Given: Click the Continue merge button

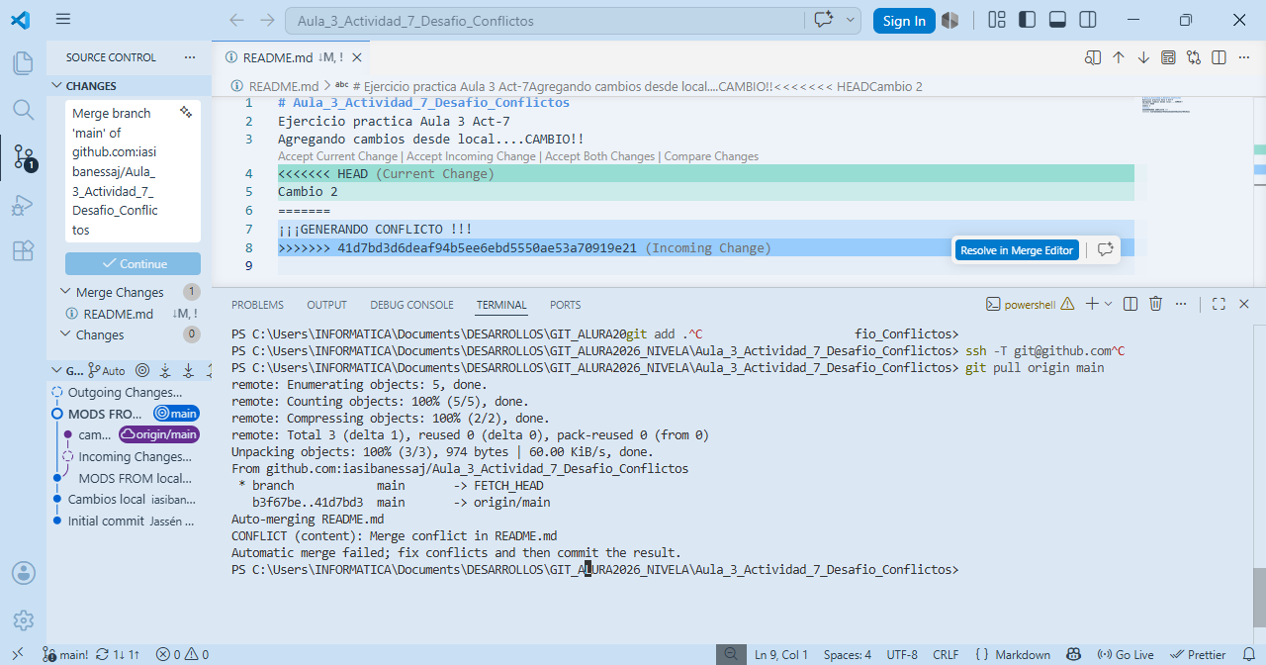Looking at the screenshot, I should pos(134,263).
